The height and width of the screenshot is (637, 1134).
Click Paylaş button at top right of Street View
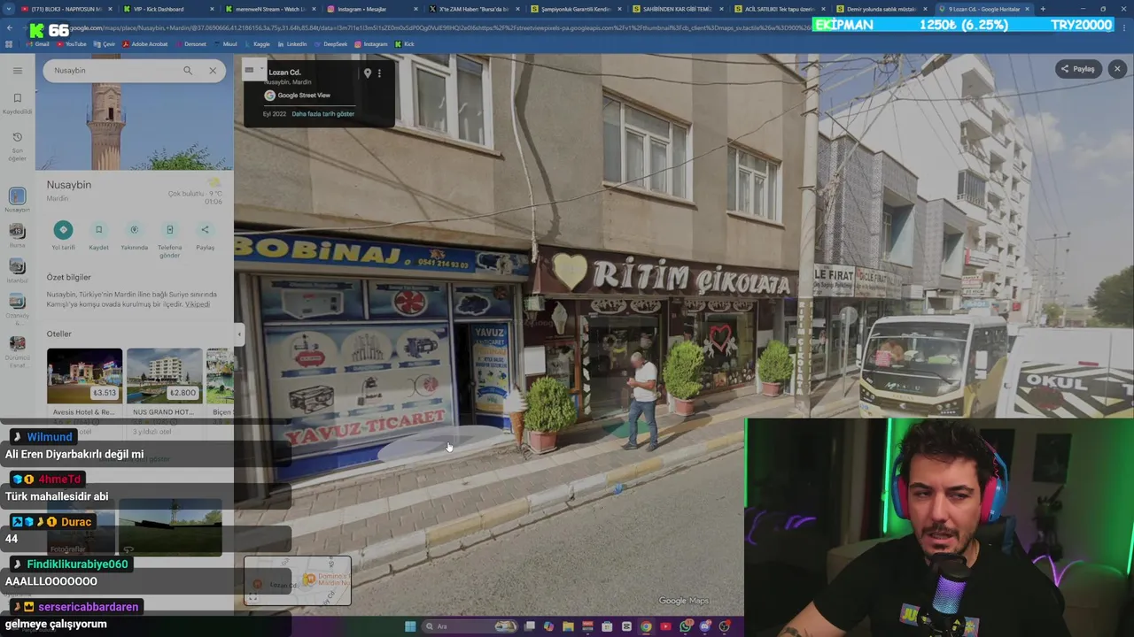pos(1078,69)
